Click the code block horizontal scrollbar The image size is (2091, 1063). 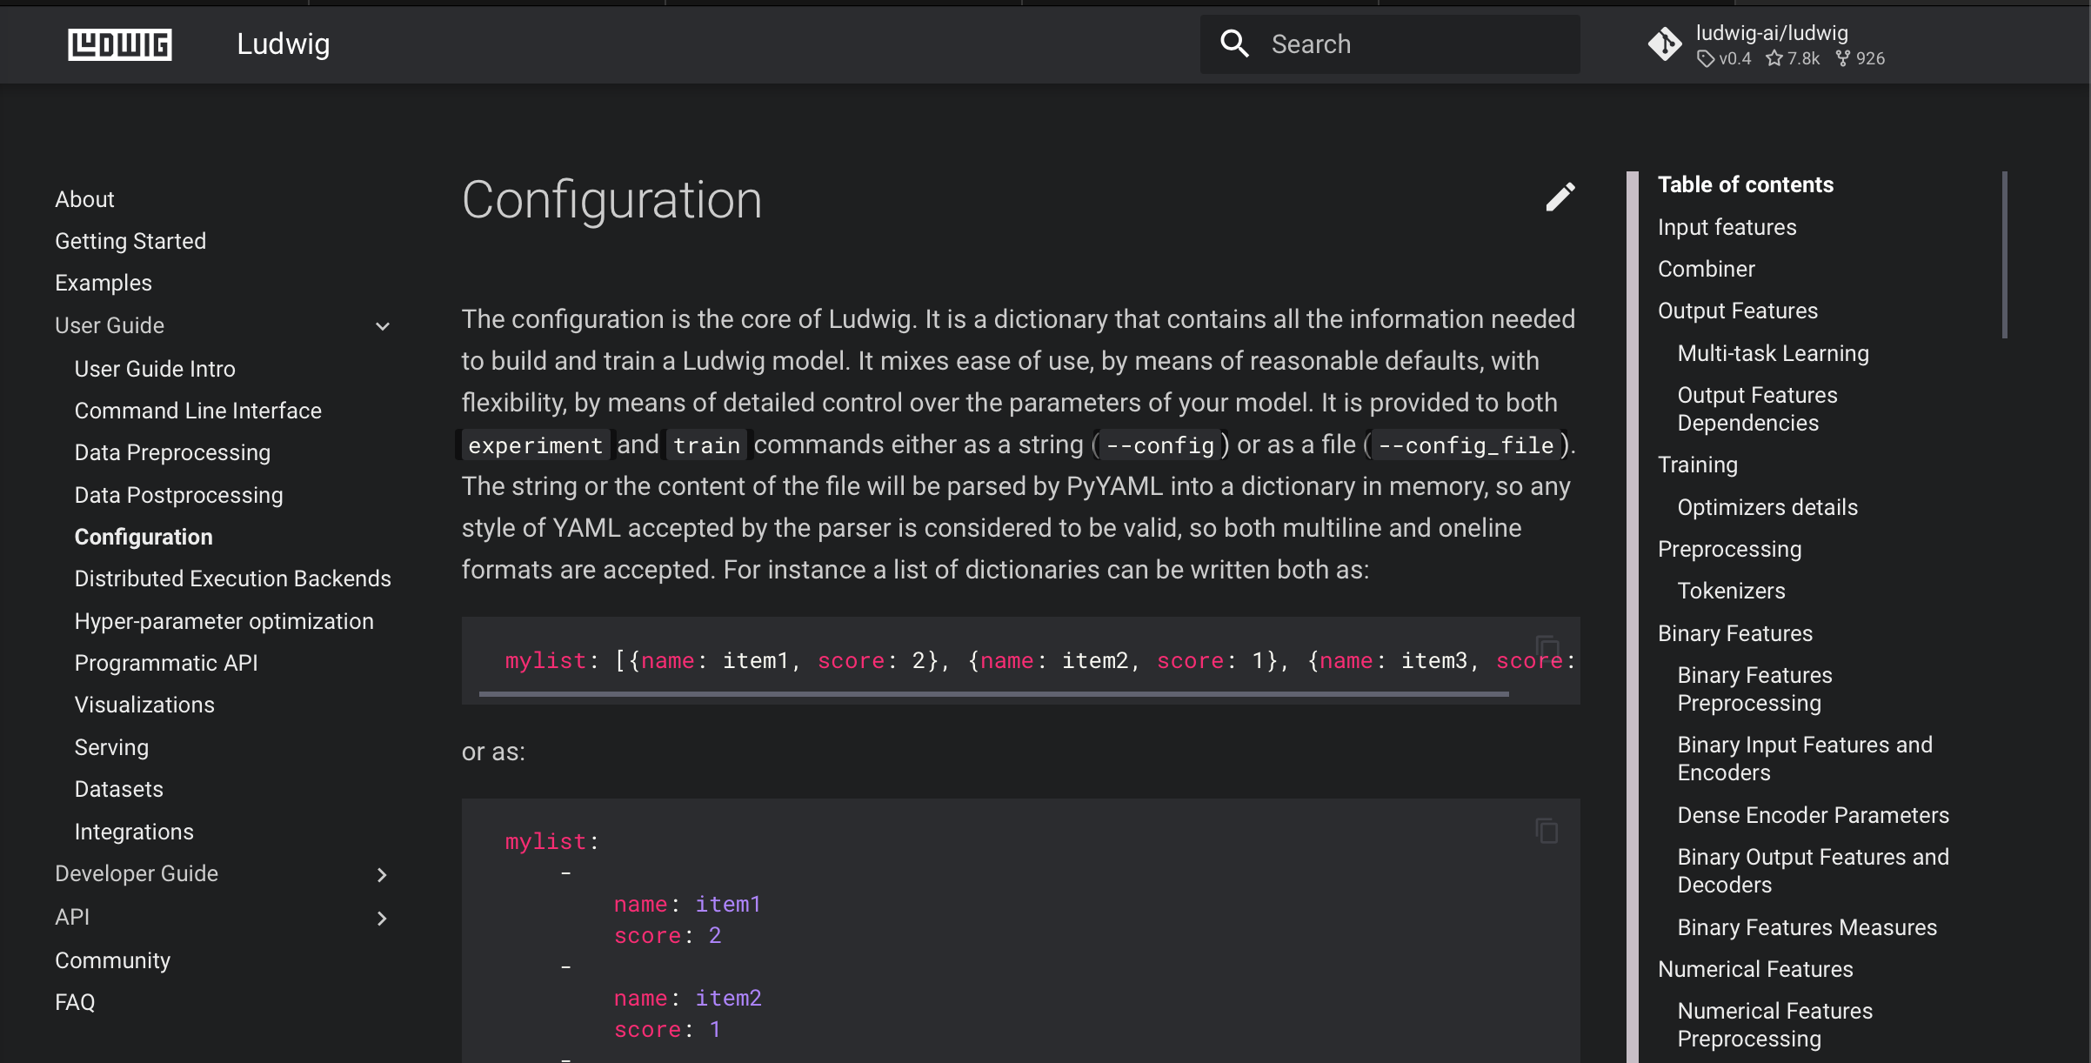point(994,692)
